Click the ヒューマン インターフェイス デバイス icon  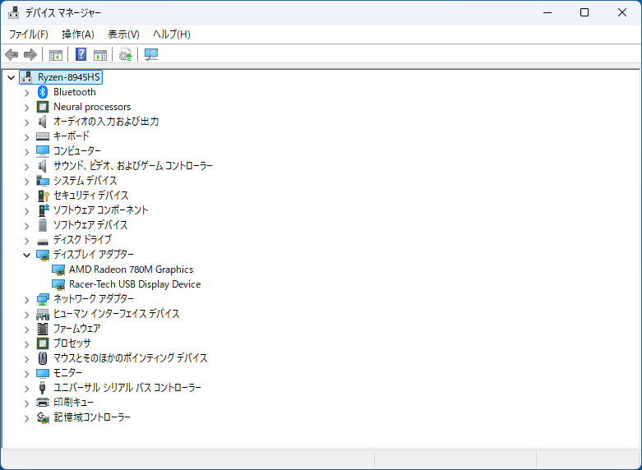point(43,315)
